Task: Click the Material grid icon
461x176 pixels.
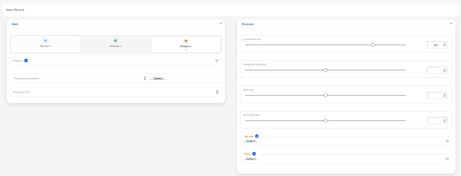Action: point(115,41)
